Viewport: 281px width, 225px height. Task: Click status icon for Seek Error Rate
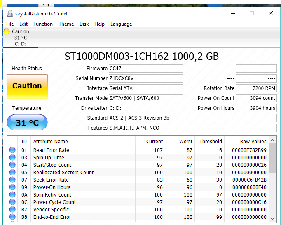(x=12, y=180)
